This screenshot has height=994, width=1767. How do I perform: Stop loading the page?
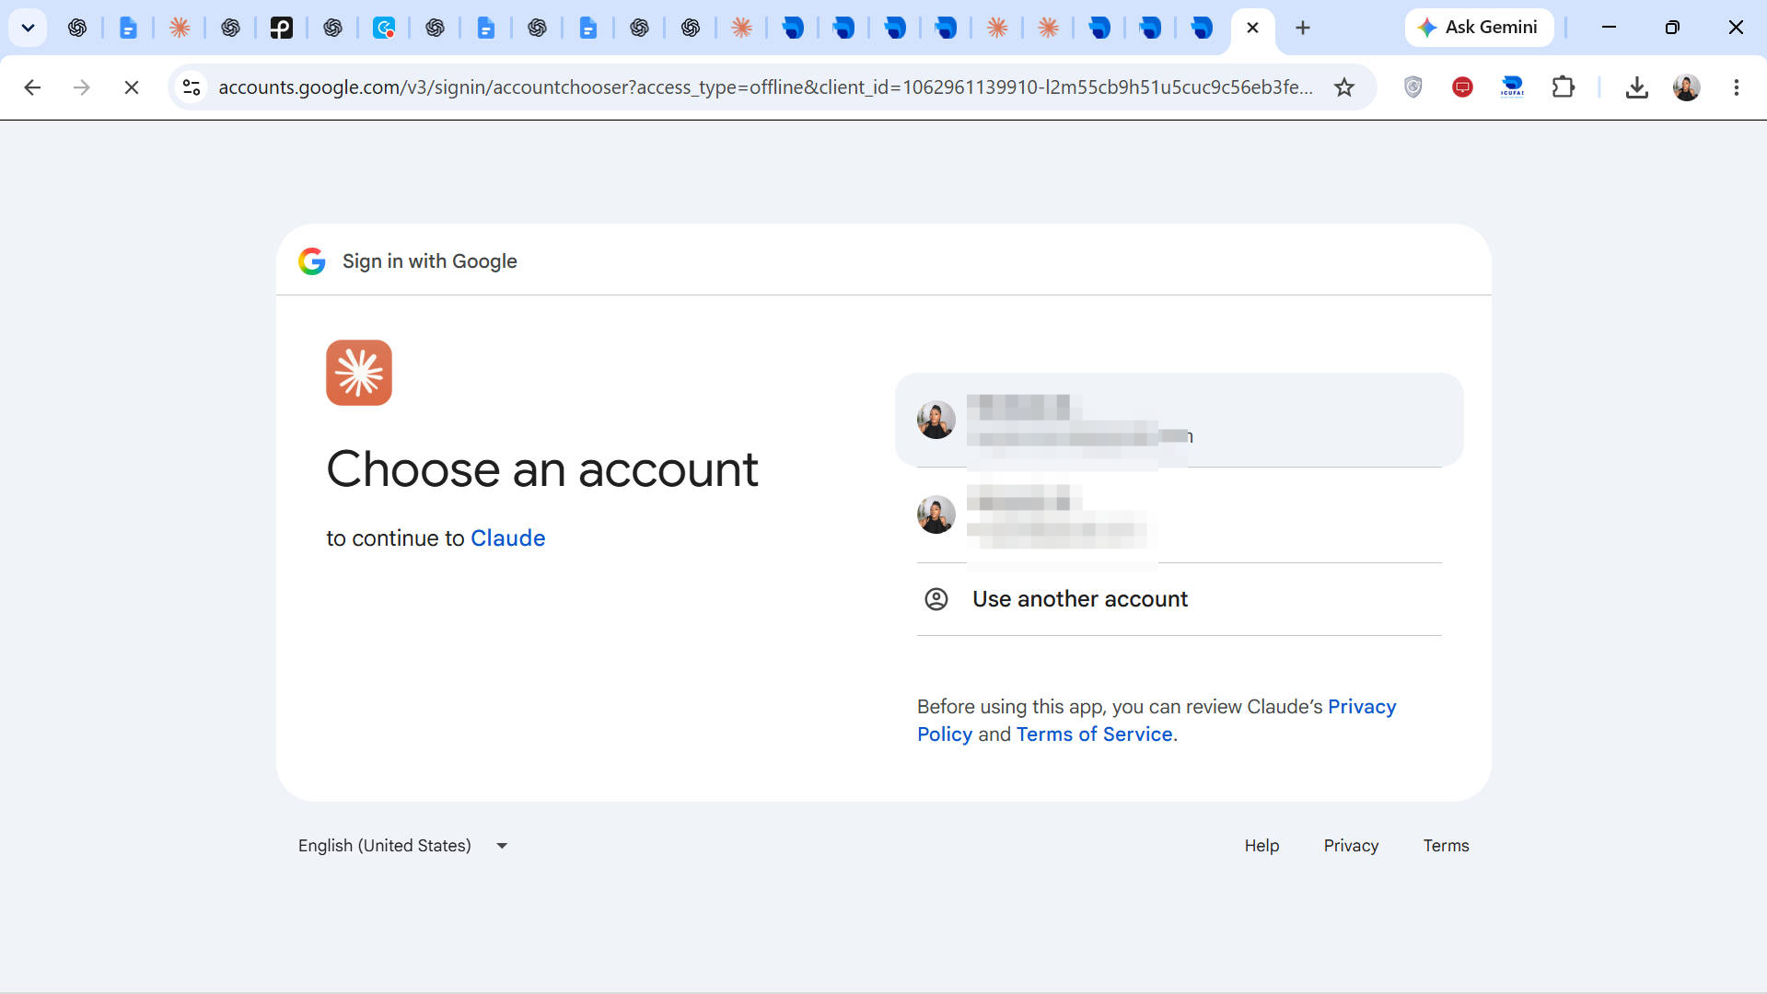(131, 87)
